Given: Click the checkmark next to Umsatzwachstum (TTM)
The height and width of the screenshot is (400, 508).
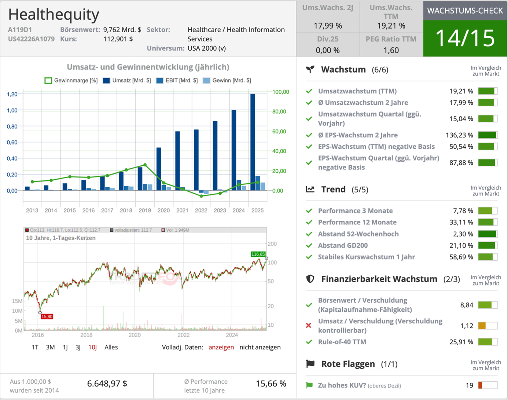Looking at the screenshot, I should click(x=309, y=91).
